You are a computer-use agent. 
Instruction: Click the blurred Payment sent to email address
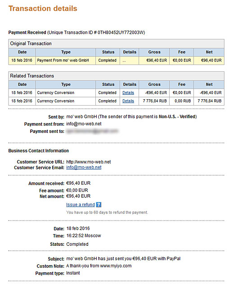(92, 131)
